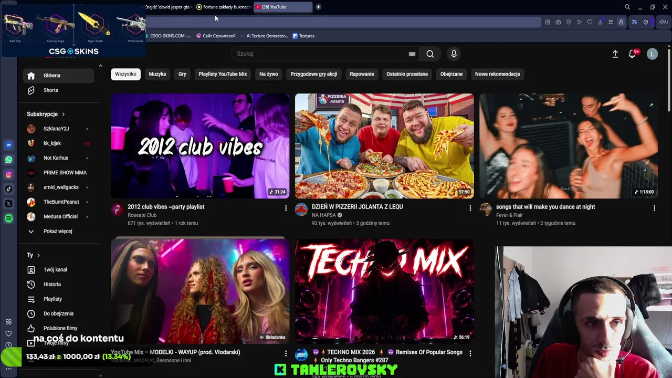Select the 'Playlisty YouTube Mix' chip
Screen dimensions: 672x378
(x=223, y=74)
